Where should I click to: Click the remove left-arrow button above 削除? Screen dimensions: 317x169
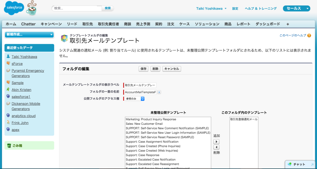216,147
